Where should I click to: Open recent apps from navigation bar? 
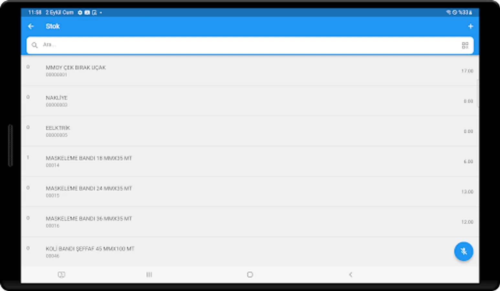pos(149,275)
